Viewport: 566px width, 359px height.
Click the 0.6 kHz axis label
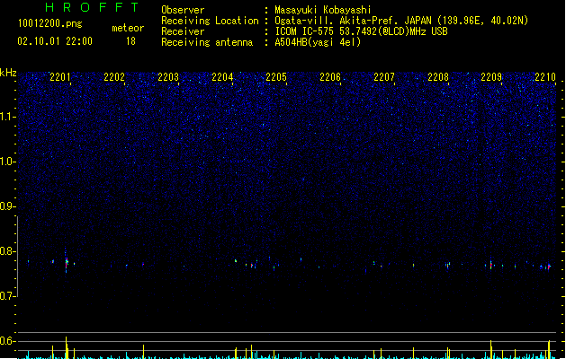pyautogui.click(x=7, y=341)
